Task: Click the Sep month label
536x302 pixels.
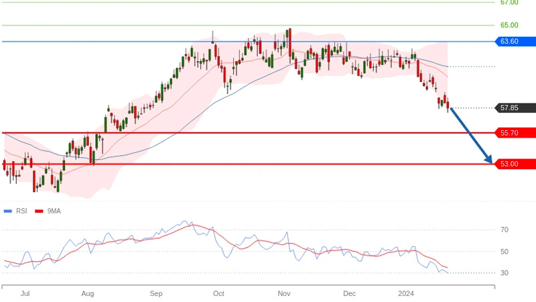Action: [x=156, y=294]
